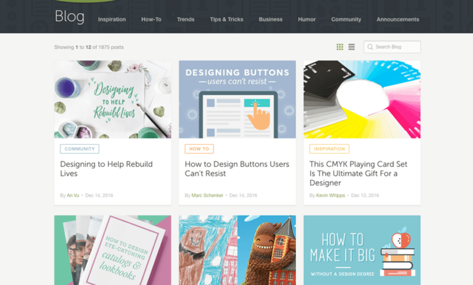Navigate to the Humor category

coord(307,19)
